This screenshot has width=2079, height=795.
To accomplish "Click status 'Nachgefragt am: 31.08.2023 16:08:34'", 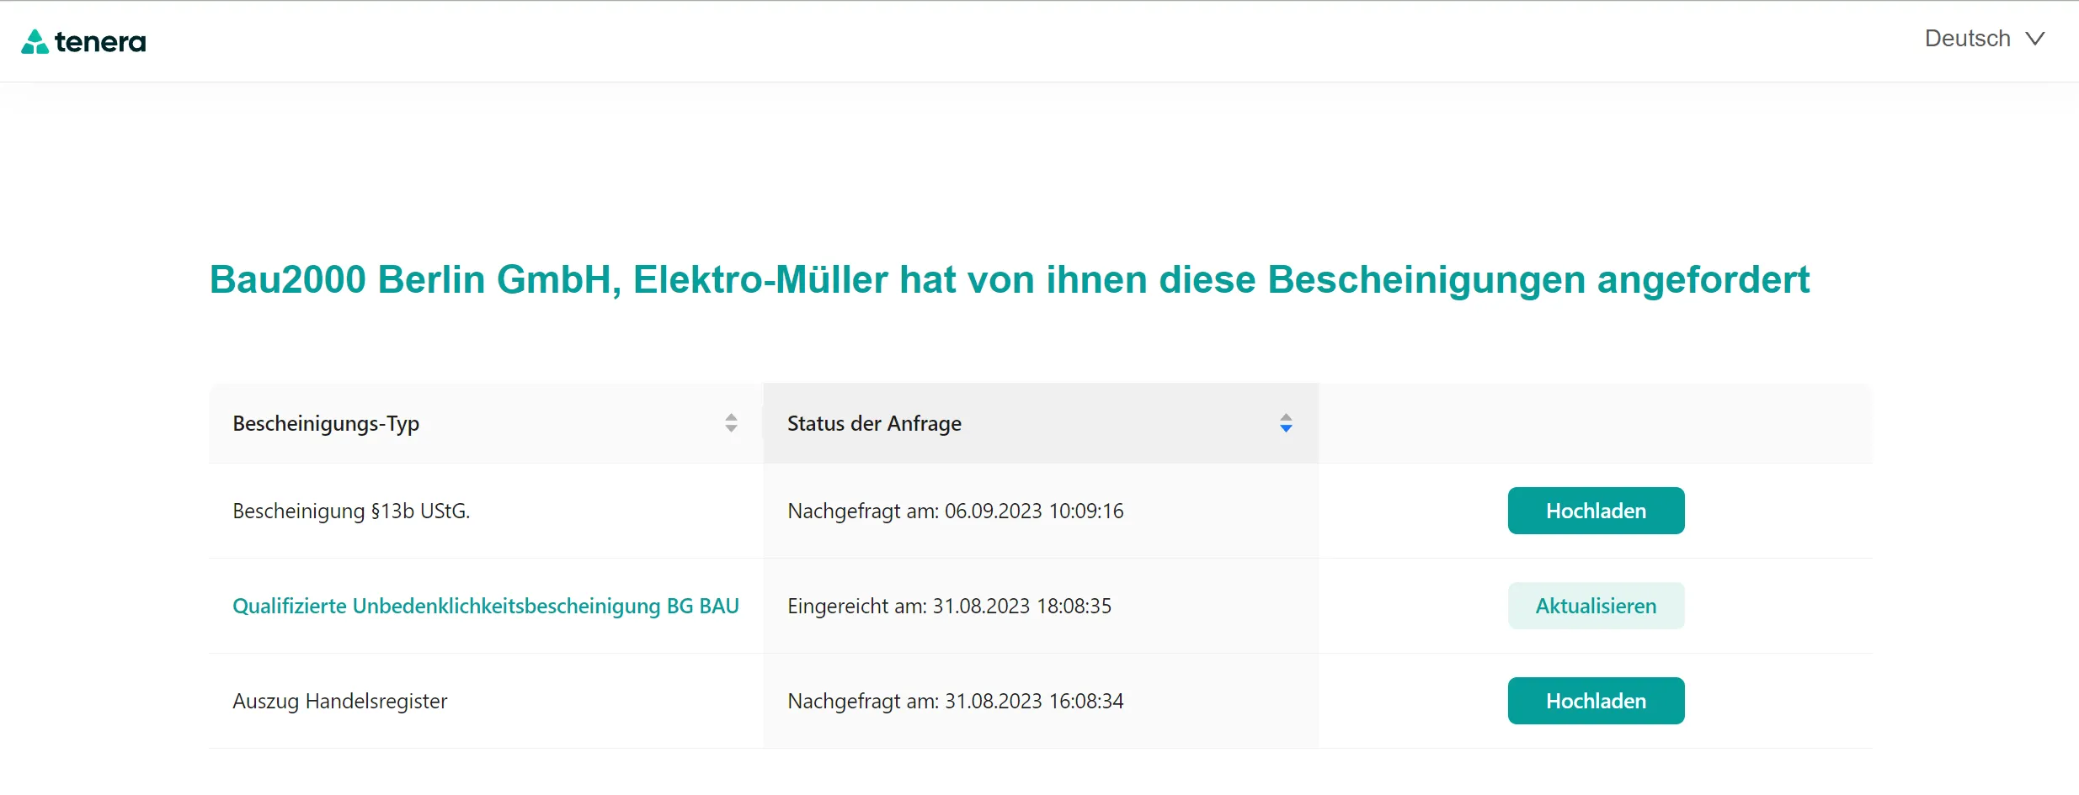I will click(956, 702).
